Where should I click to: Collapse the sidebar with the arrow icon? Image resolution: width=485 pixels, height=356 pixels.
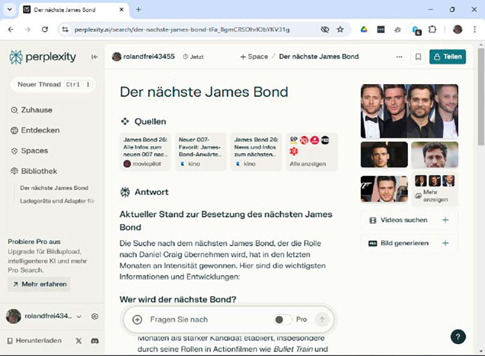click(x=94, y=57)
